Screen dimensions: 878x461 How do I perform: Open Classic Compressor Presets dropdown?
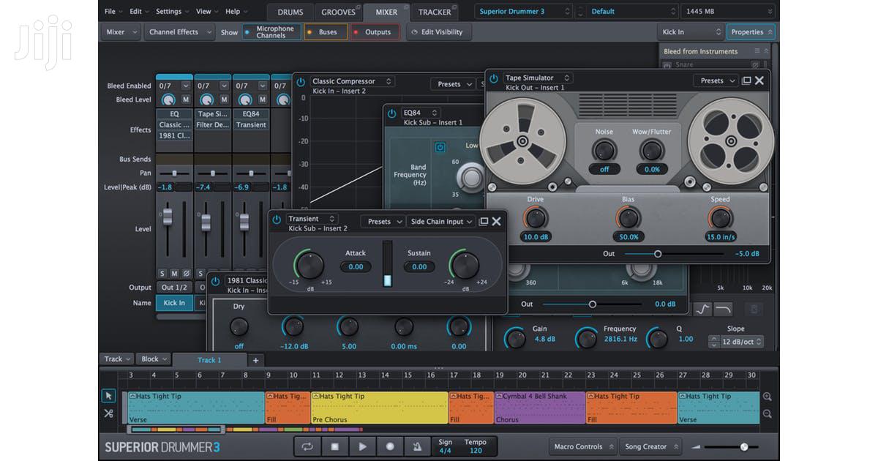pos(454,84)
